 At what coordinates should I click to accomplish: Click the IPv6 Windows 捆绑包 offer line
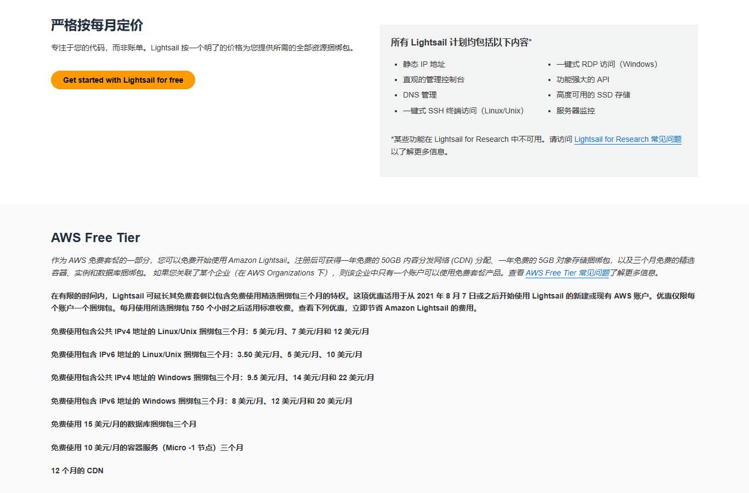pyautogui.click(x=202, y=401)
